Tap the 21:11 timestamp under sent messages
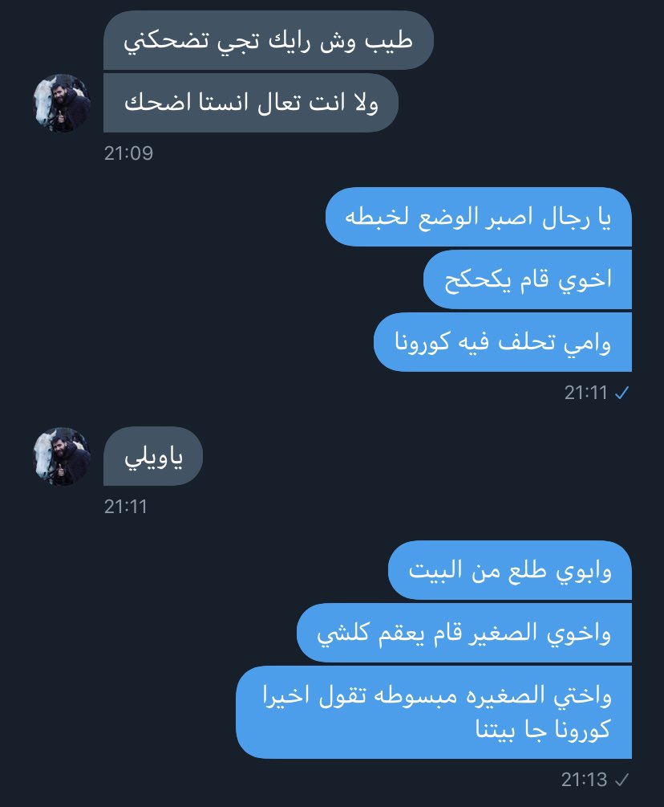Image resolution: width=664 pixels, height=807 pixels. pos(586,393)
